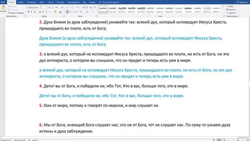Image resolution: width=250 pixels, height=141 pixels.
Task: Switch to the Design (Конструктор) tab
Action: coord(32,2)
